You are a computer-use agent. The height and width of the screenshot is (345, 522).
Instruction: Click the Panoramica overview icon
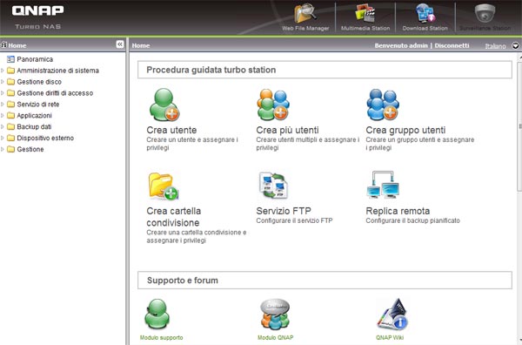pyautogui.click(x=10, y=59)
